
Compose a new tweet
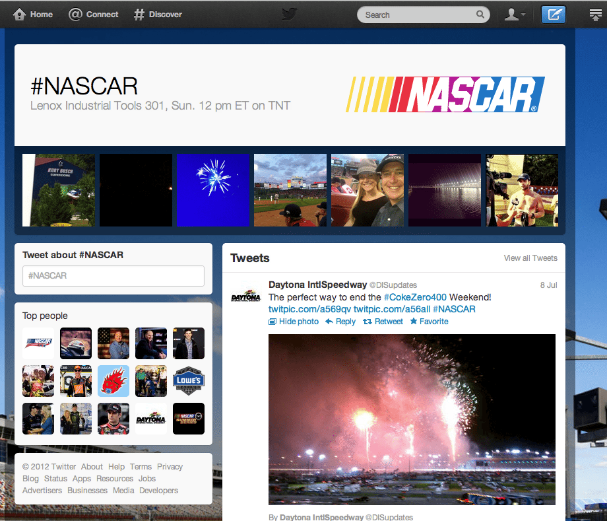pos(553,15)
